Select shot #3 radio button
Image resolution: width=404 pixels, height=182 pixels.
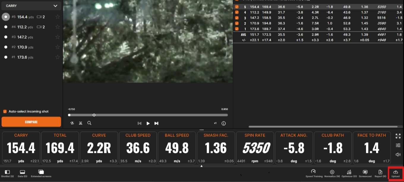(x=6, y=37)
